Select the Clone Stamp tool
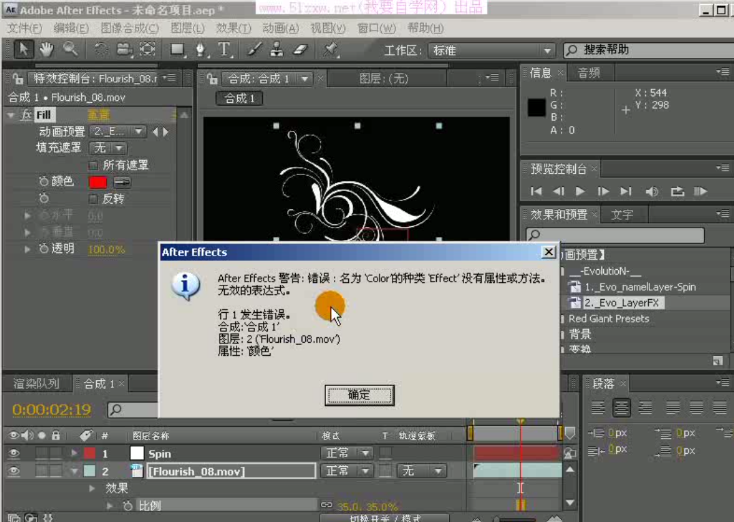This screenshot has width=734, height=522. point(277,49)
